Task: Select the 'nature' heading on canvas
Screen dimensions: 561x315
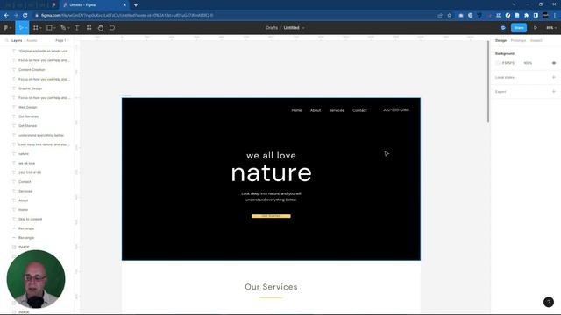Action: coord(271,173)
